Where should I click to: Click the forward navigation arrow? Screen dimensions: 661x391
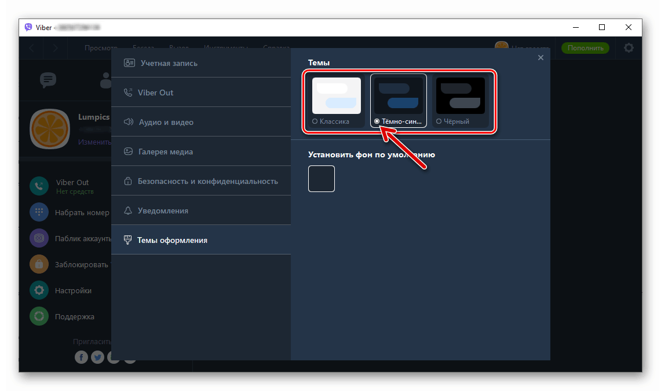point(55,48)
